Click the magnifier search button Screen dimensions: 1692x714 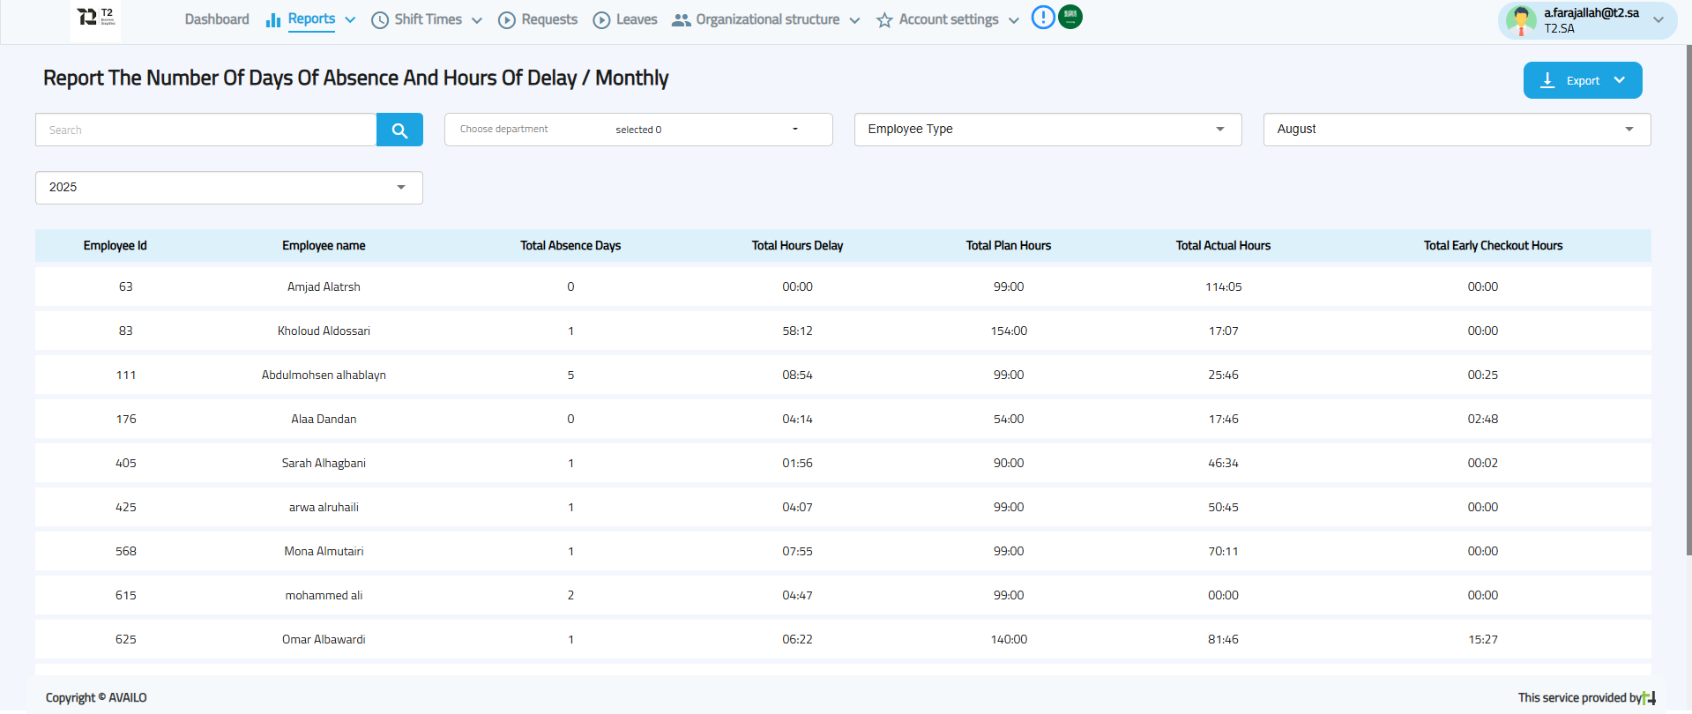pyautogui.click(x=399, y=130)
